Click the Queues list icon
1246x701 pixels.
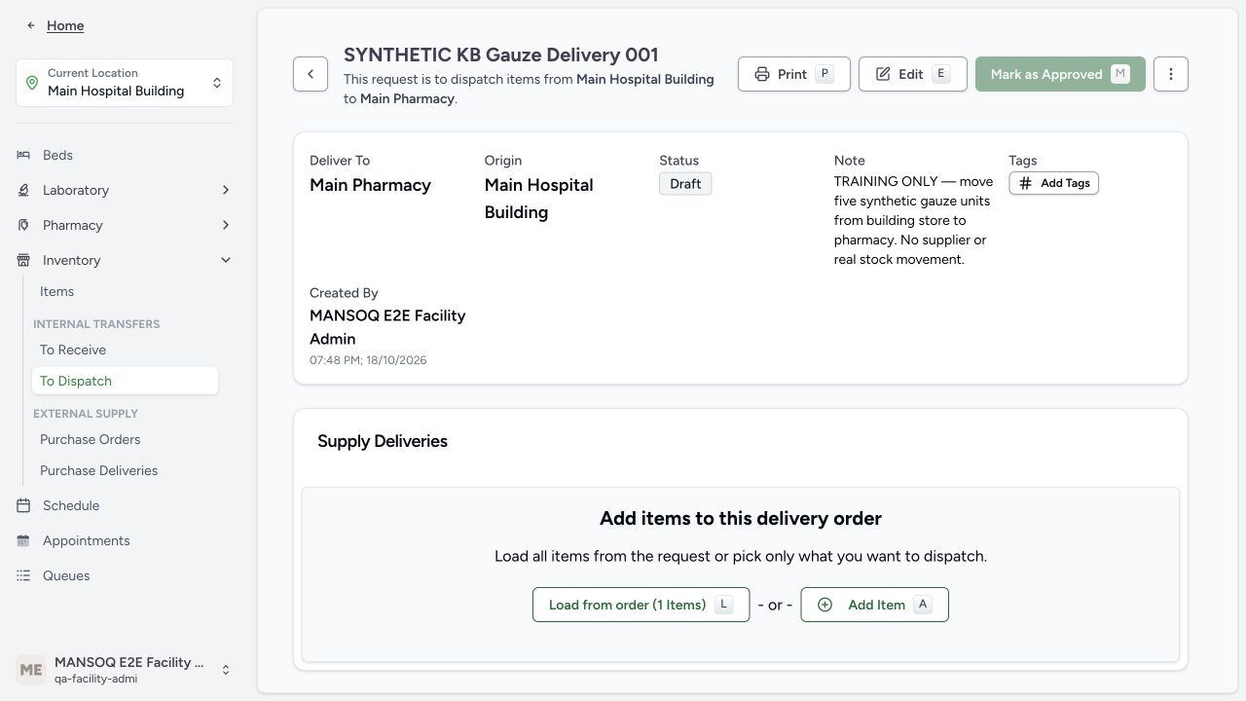pyautogui.click(x=23, y=575)
